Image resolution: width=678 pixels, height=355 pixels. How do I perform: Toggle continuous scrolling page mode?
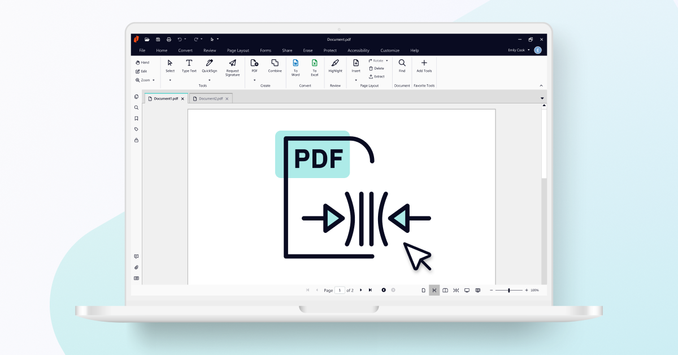(x=434, y=290)
